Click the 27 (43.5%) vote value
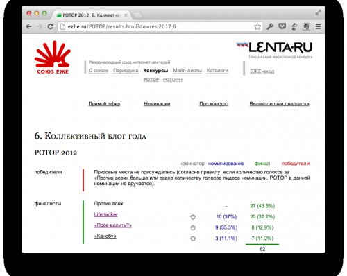 (262, 206)
